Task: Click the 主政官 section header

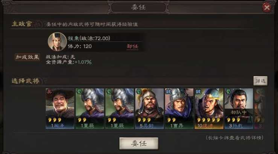Action: [x=21, y=24]
